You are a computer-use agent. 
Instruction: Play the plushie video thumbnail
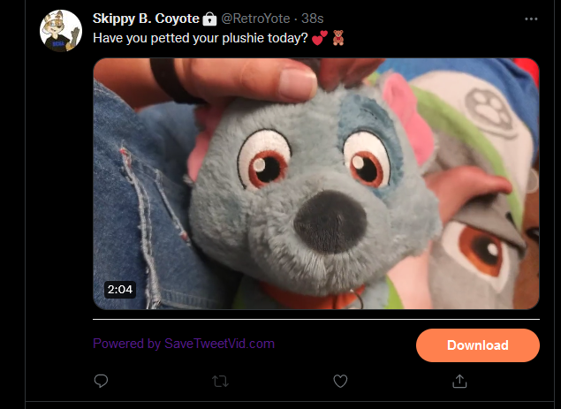316,184
